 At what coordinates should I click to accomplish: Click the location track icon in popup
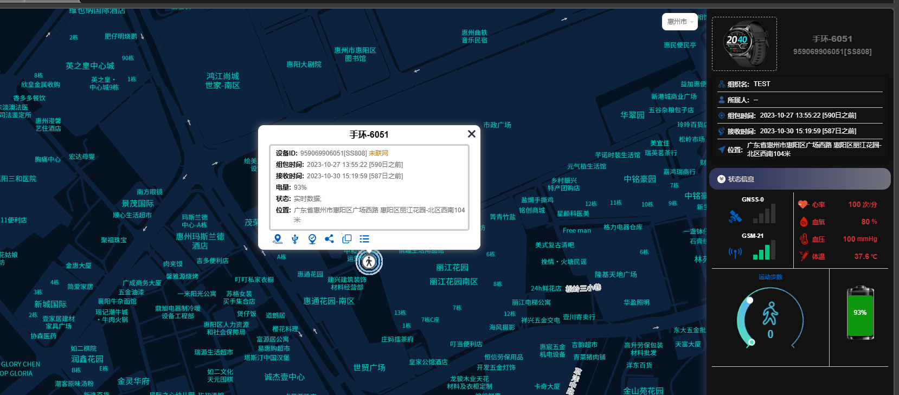pyautogui.click(x=278, y=239)
